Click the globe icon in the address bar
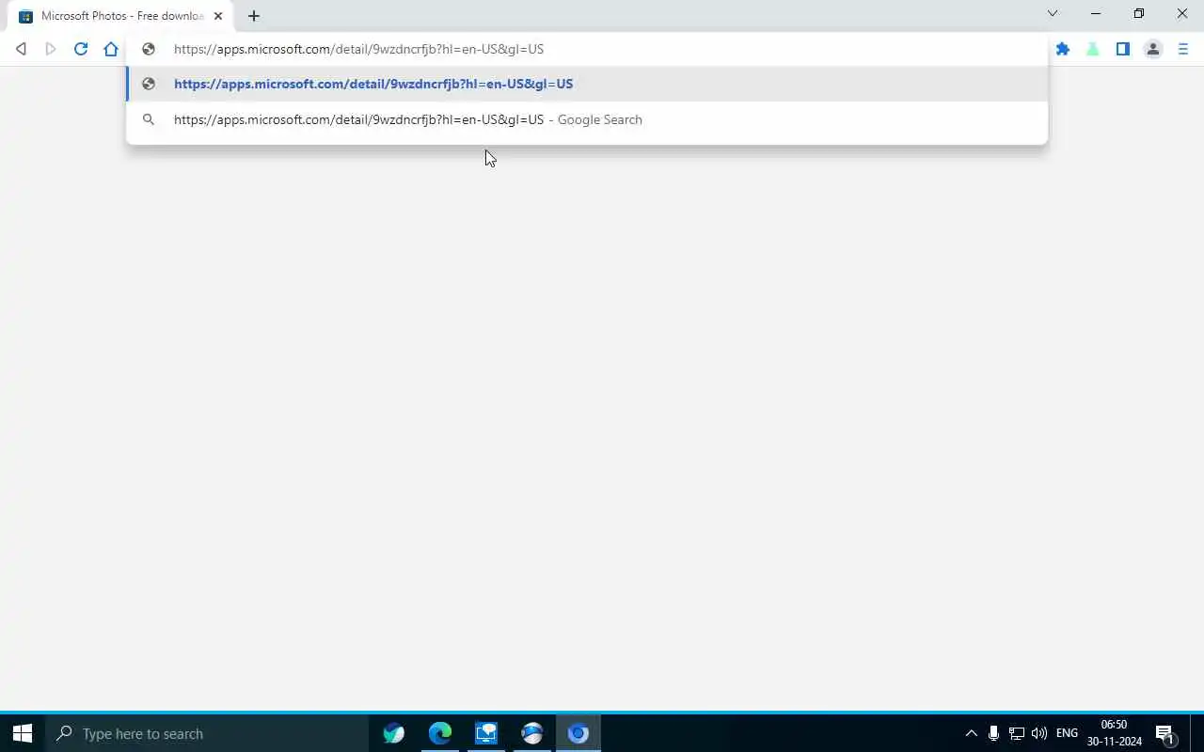The width and height of the screenshot is (1204, 752). click(x=149, y=49)
